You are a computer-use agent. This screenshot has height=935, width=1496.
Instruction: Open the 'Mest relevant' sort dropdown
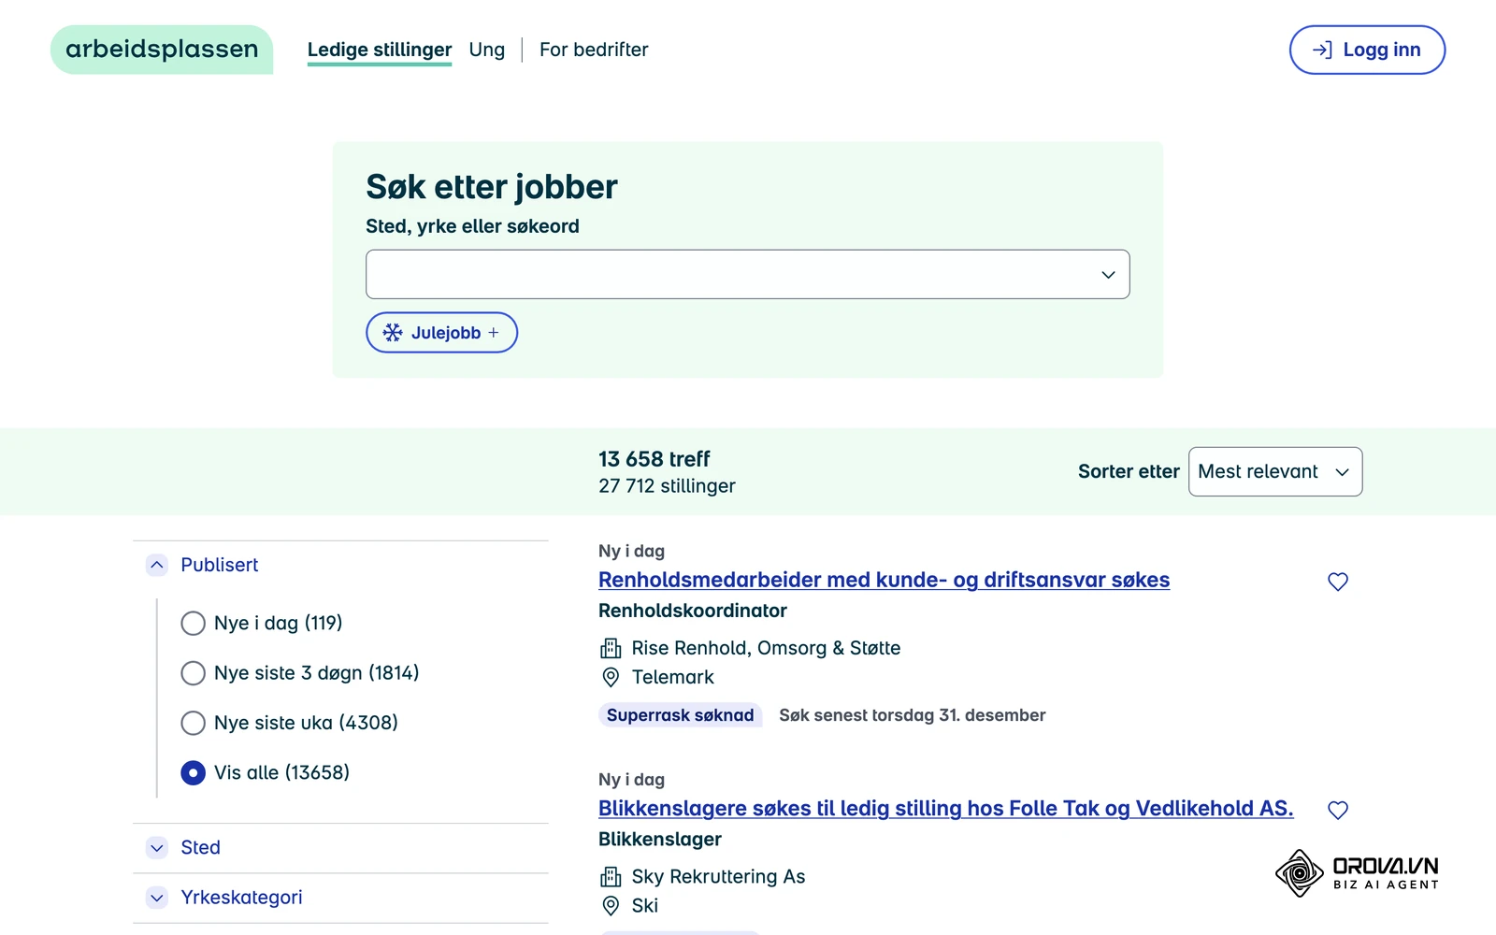1275,471
